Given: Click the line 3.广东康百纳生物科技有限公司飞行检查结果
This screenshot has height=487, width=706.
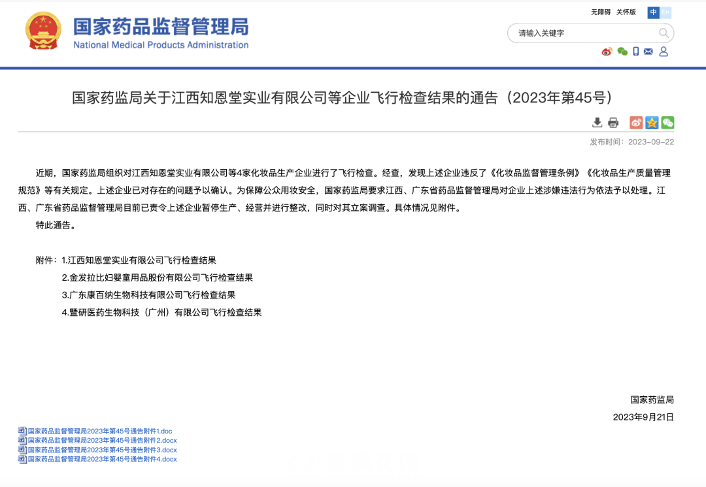Looking at the screenshot, I should click(x=148, y=296).
